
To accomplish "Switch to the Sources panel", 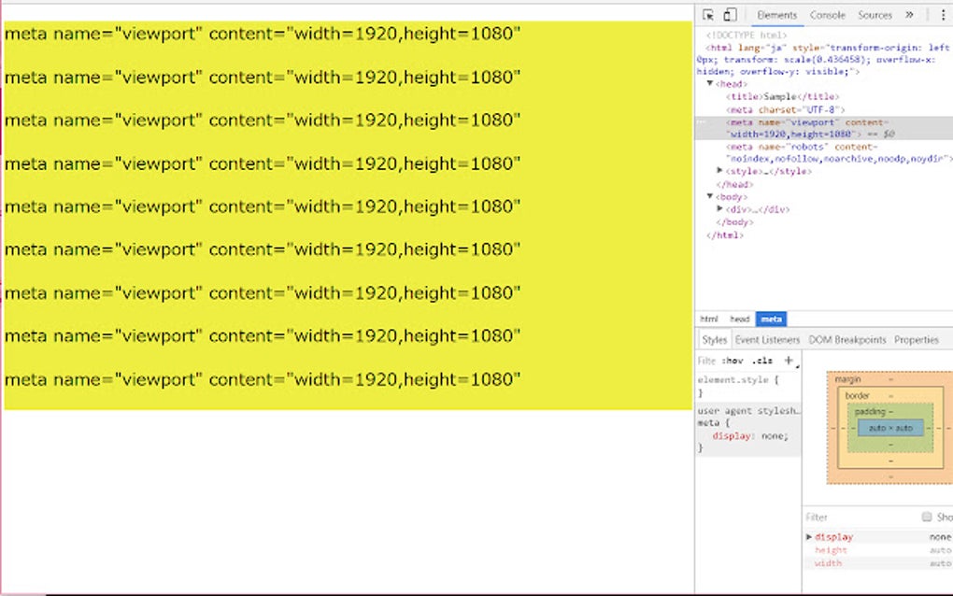I will 874,15.
